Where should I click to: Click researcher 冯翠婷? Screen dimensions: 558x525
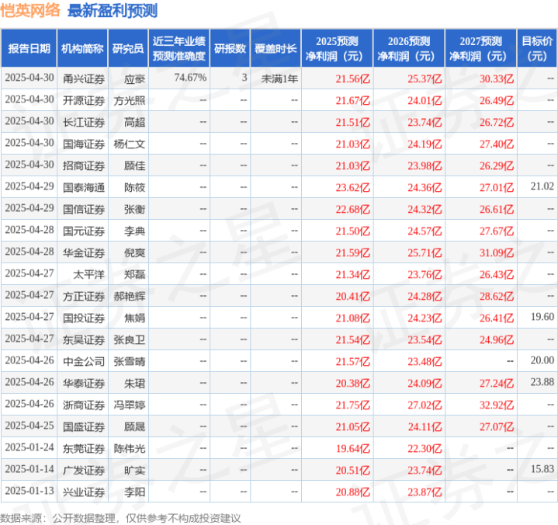[129, 405]
